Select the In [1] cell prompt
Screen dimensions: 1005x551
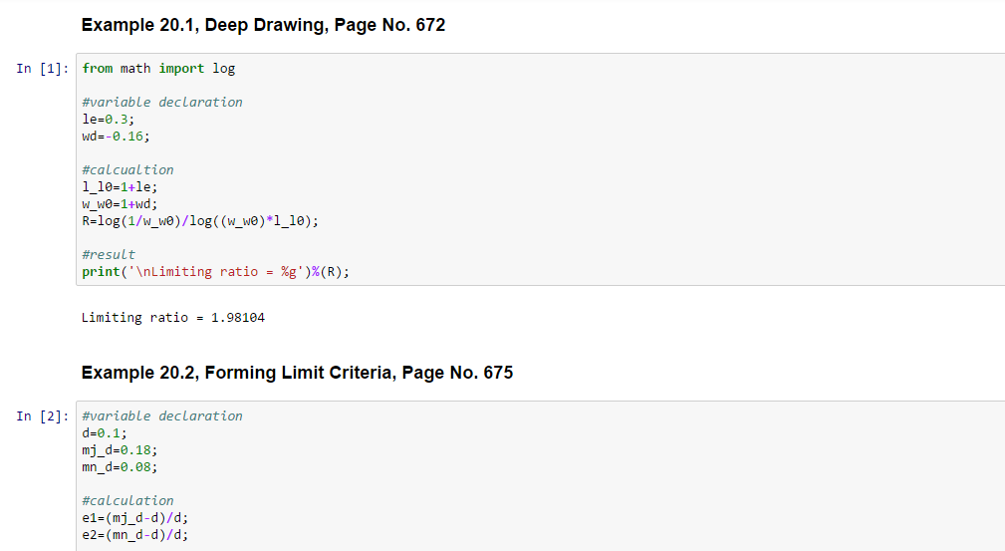[x=43, y=69]
